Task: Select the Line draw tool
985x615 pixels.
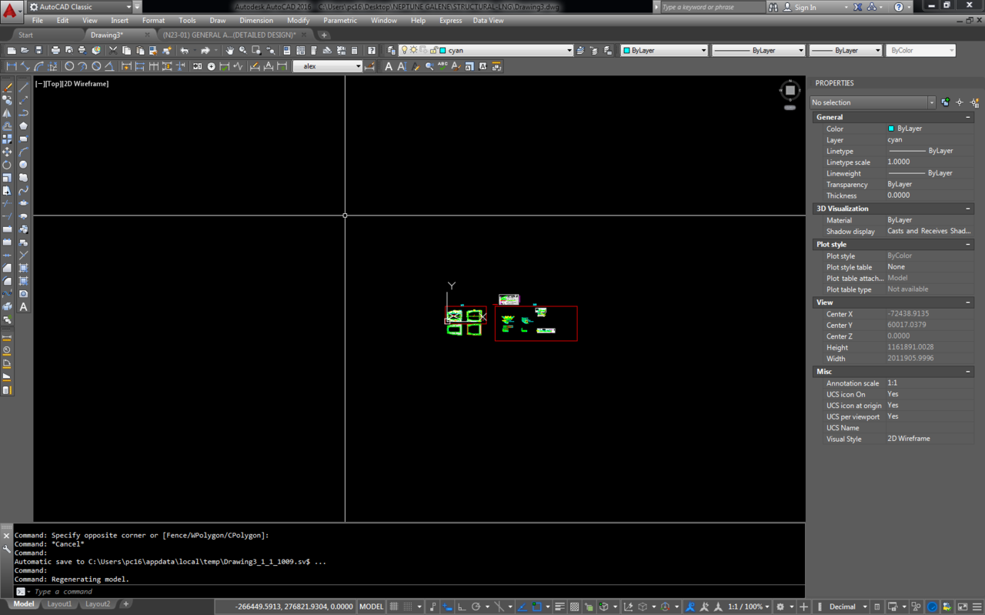Action: [x=24, y=87]
